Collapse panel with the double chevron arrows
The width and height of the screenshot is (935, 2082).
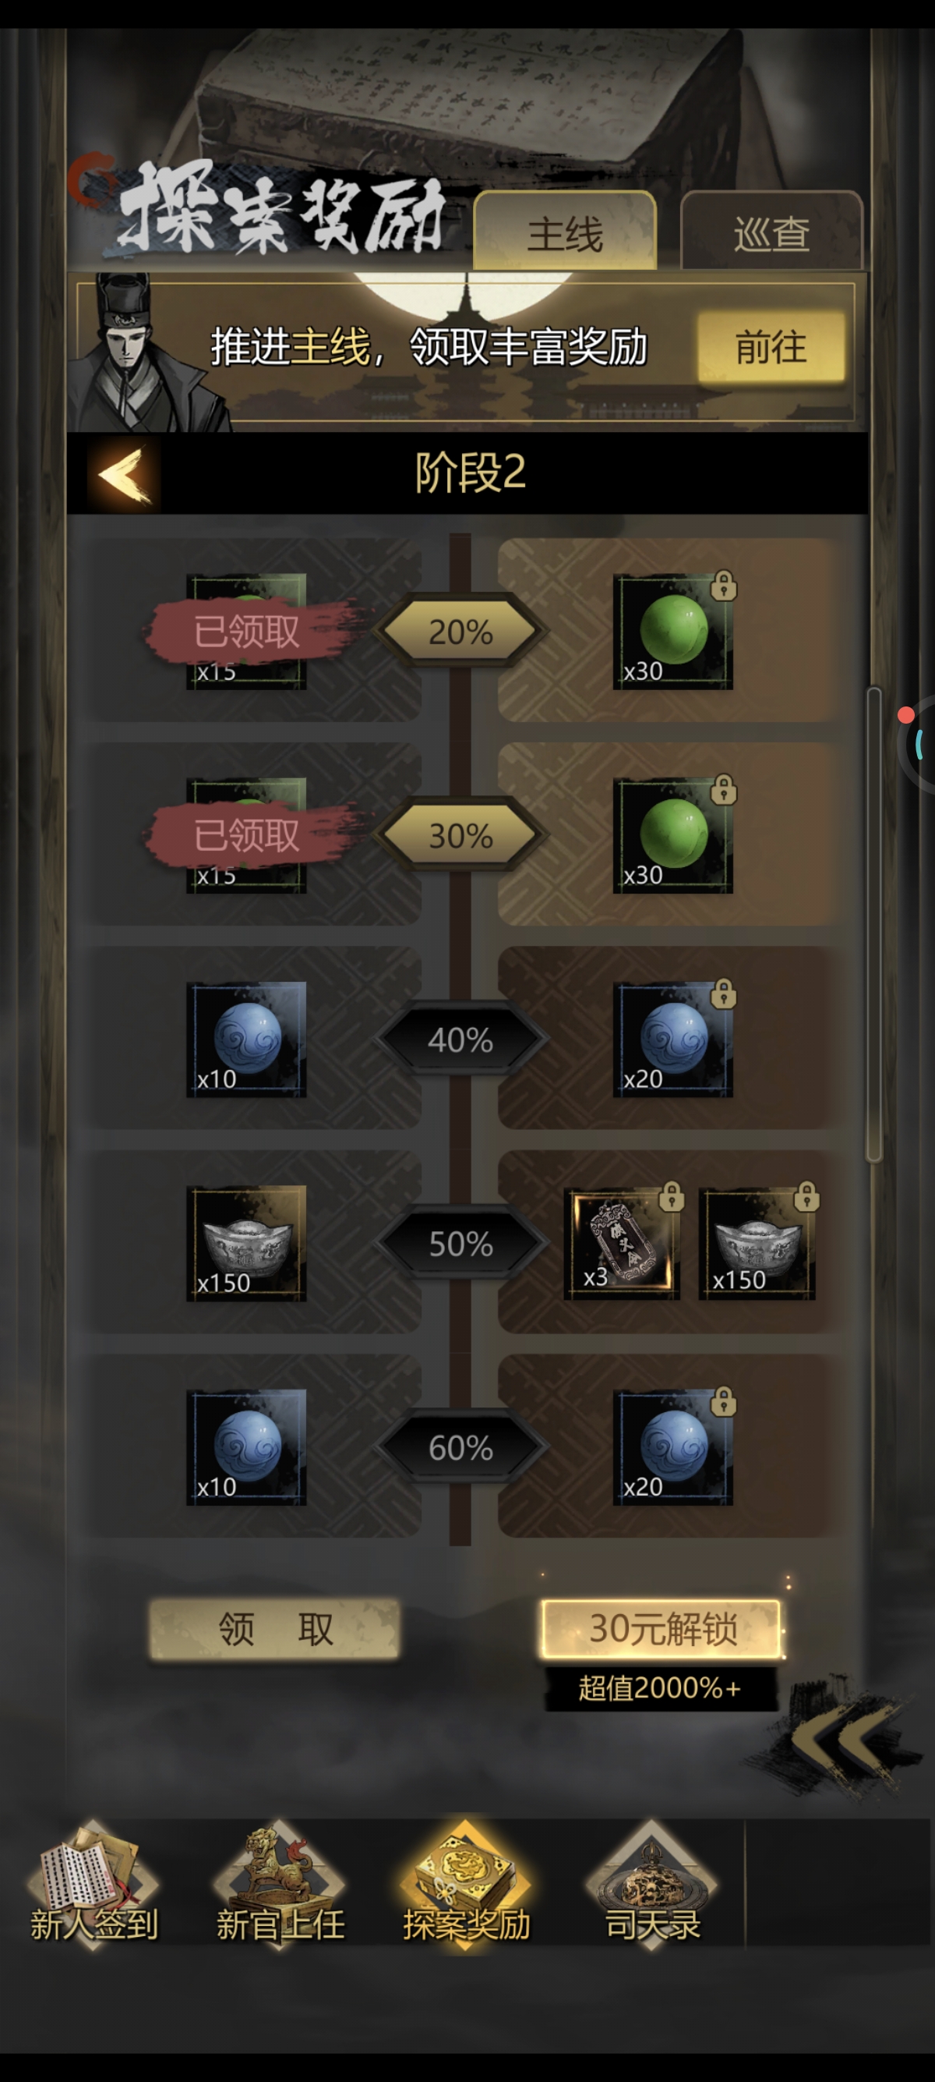(846, 1737)
